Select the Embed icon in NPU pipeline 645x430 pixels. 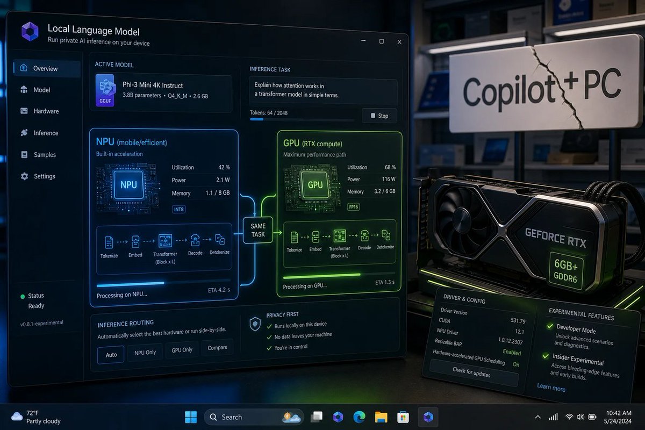tap(135, 241)
